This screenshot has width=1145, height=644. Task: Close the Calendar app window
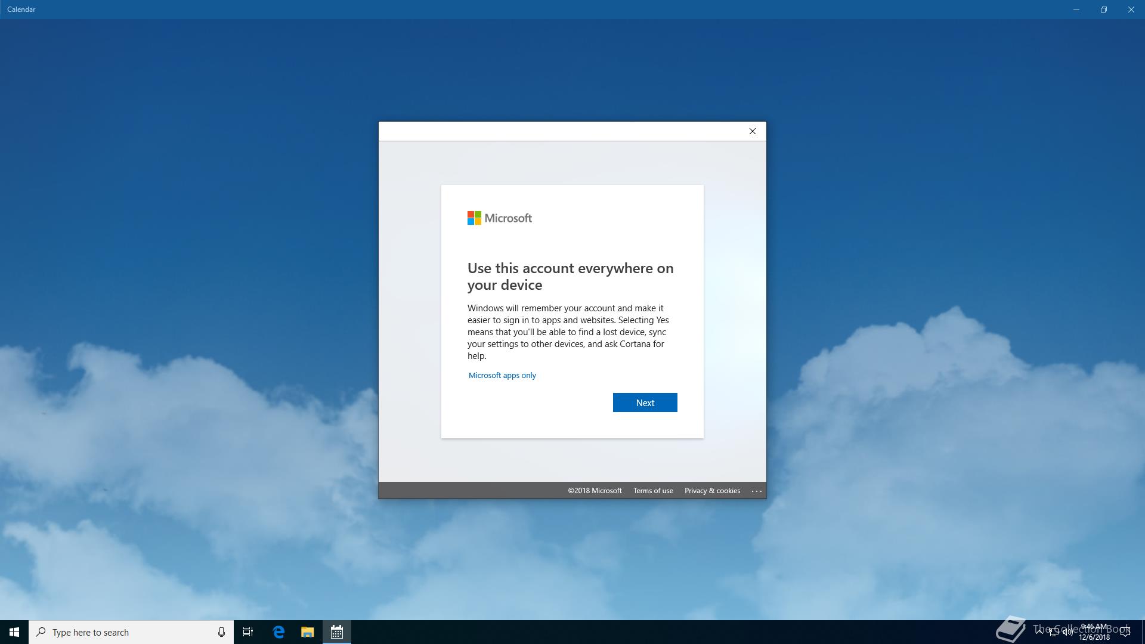(1131, 10)
